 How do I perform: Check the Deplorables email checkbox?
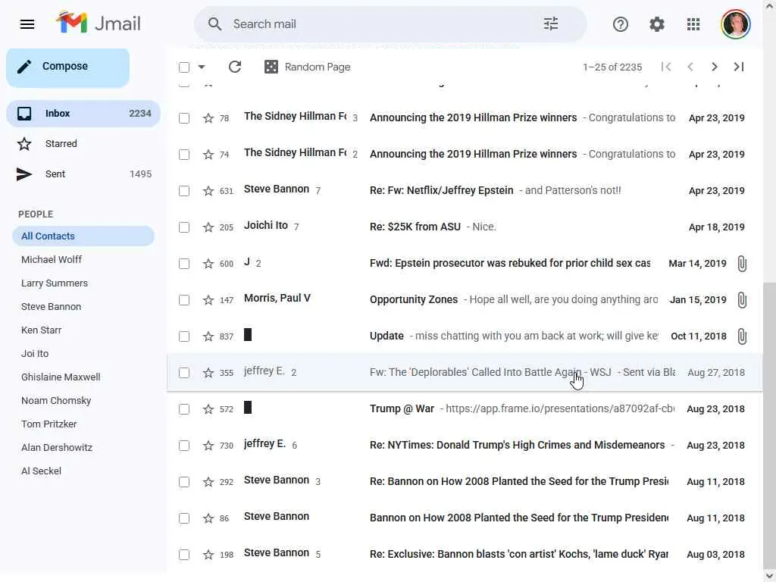tap(184, 373)
